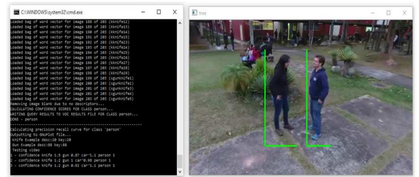
Task: Click the cmd scrollbar up arrow
Action: click(x=180, y=23)
